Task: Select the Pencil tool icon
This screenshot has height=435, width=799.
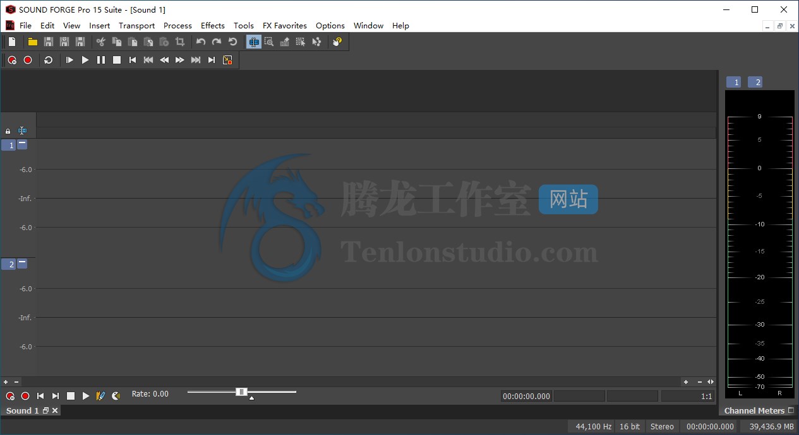Action: pyautogui.click(x=285, y=42)
